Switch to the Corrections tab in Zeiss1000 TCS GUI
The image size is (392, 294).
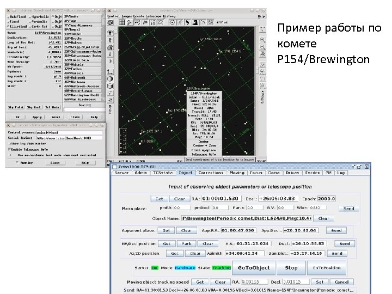click(211, 173)
